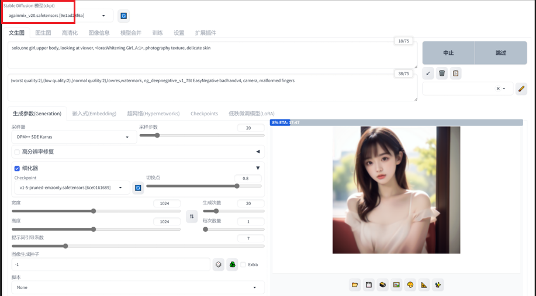Refresh the Stable Diffusion model list
The width and height of the screenshot is (536, 296).
(123, 16)
